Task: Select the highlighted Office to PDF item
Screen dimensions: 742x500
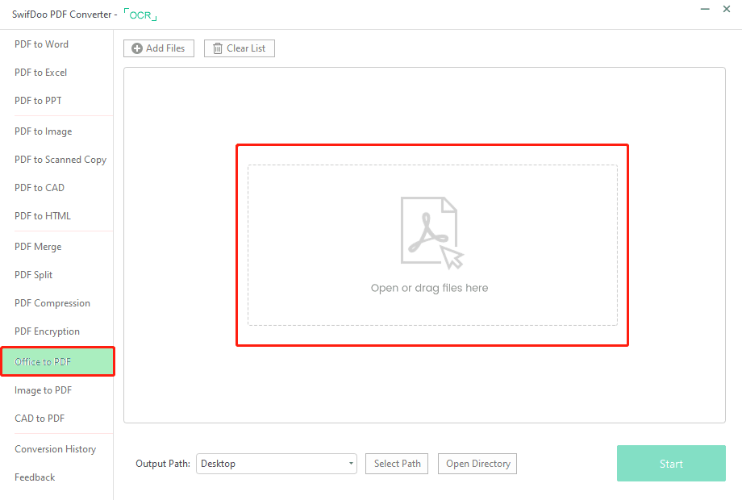Action: pyautogui.click(x=58, y=362)
